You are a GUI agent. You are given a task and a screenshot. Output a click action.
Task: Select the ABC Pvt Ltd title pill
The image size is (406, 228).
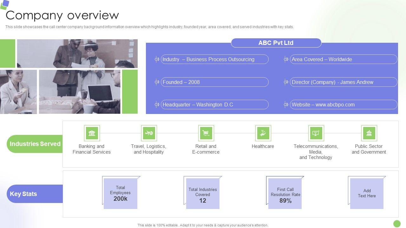tap(276, 43)
